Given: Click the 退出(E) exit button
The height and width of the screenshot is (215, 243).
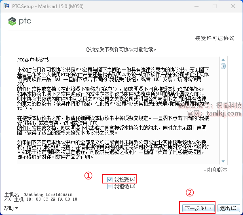Looking at the screenshot, I should 228,208.
